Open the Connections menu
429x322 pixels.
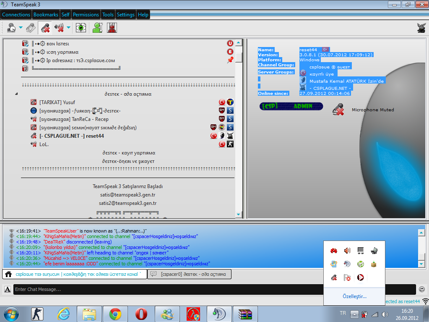pos(16,15)
